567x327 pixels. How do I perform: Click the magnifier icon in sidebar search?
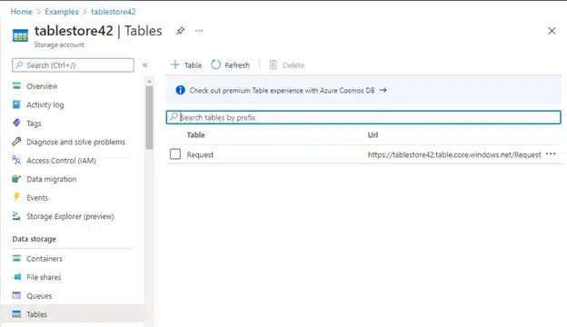tap(19, 65)
